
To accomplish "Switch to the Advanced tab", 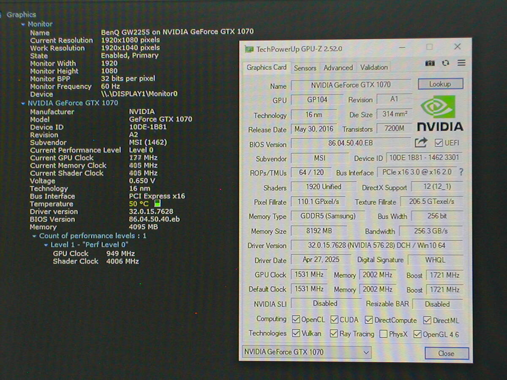I will pyautogui.click(x=338, y=68).
